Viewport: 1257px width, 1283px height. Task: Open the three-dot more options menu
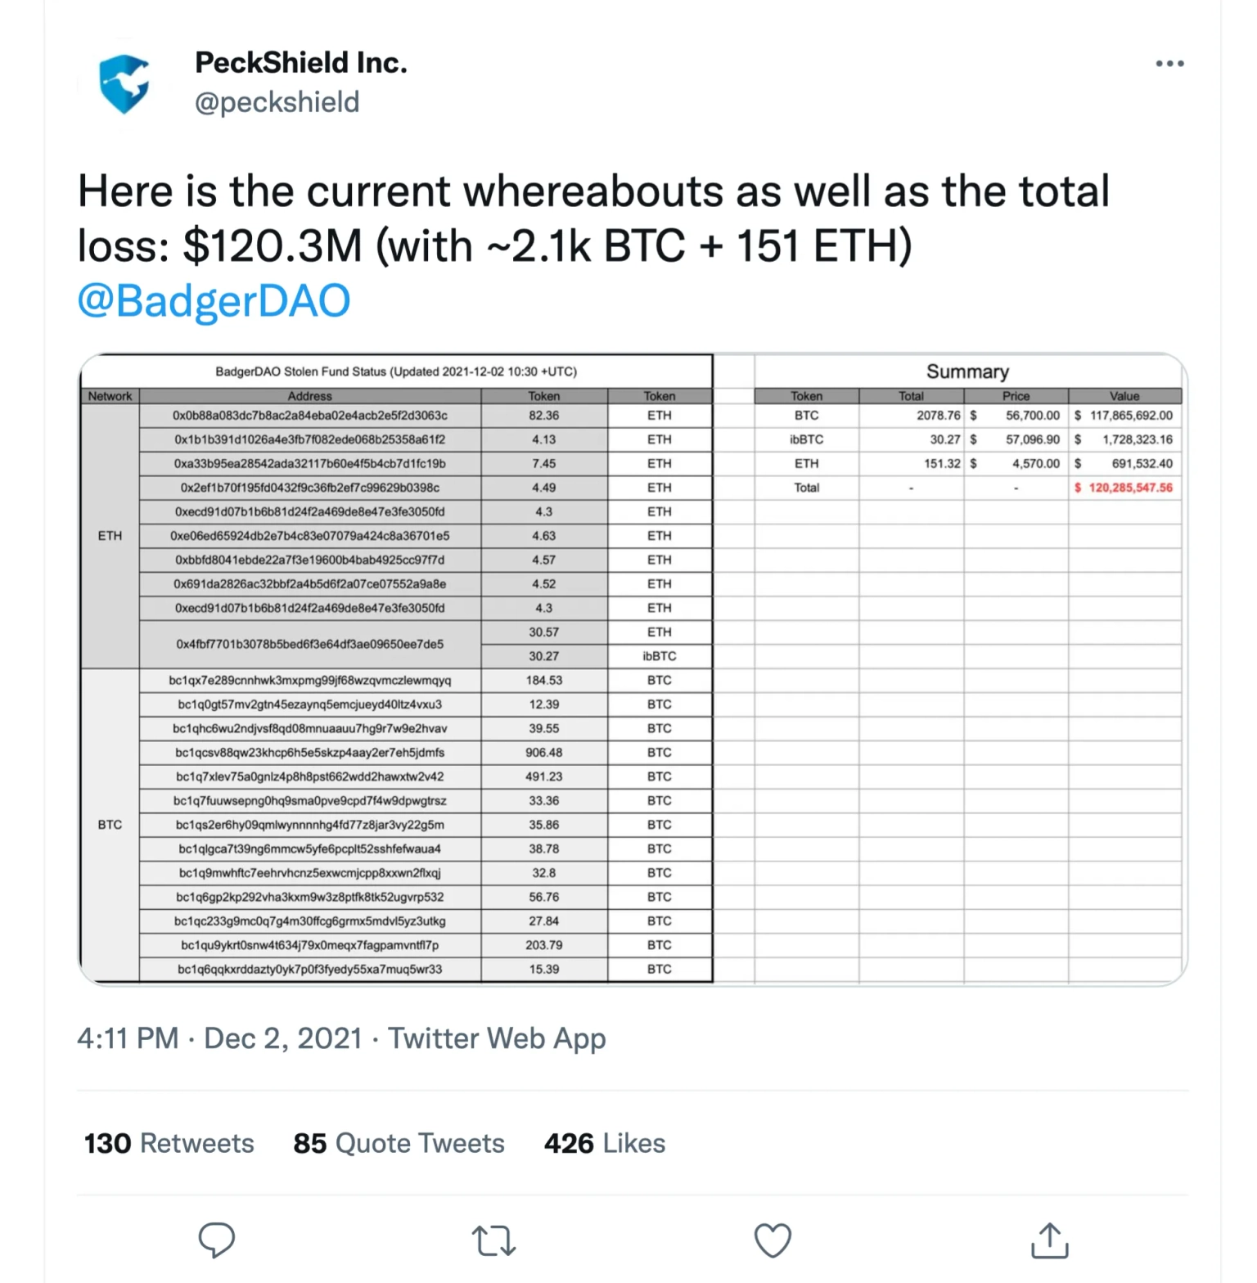pos(1169,64)
